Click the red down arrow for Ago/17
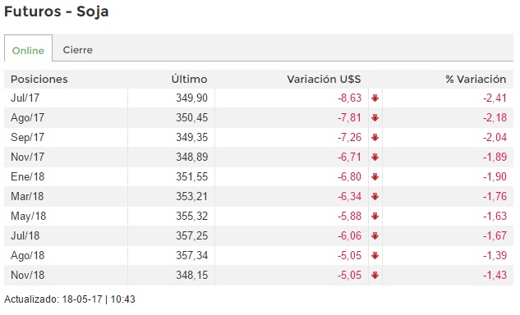 (375, 118)
